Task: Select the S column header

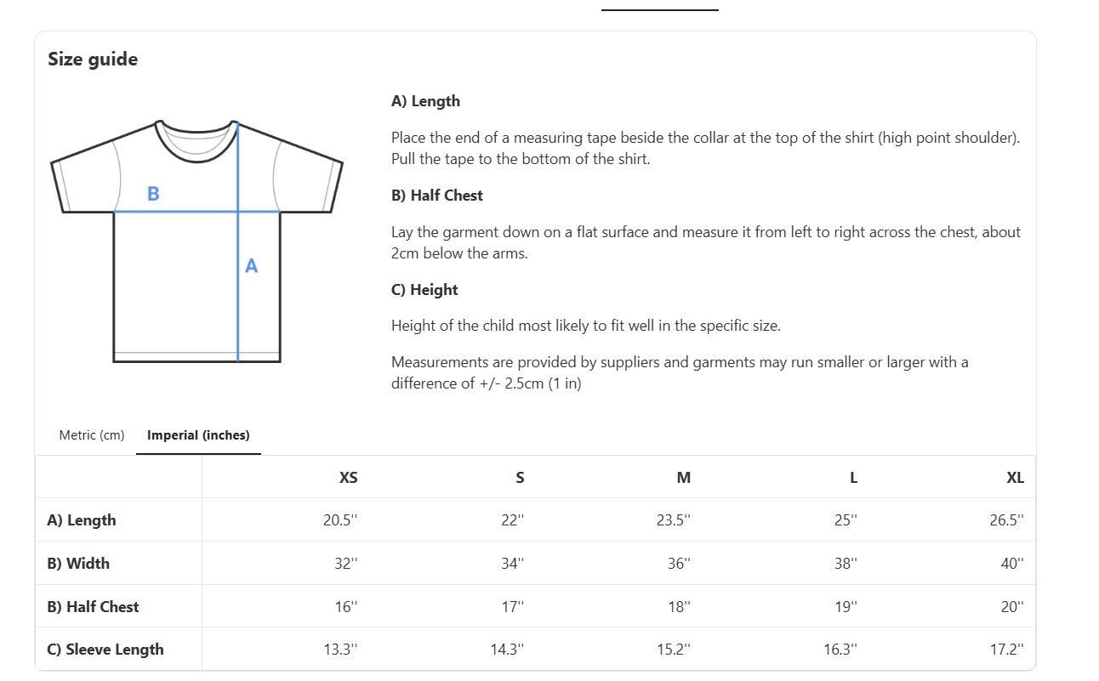Action: click(520, 478)
